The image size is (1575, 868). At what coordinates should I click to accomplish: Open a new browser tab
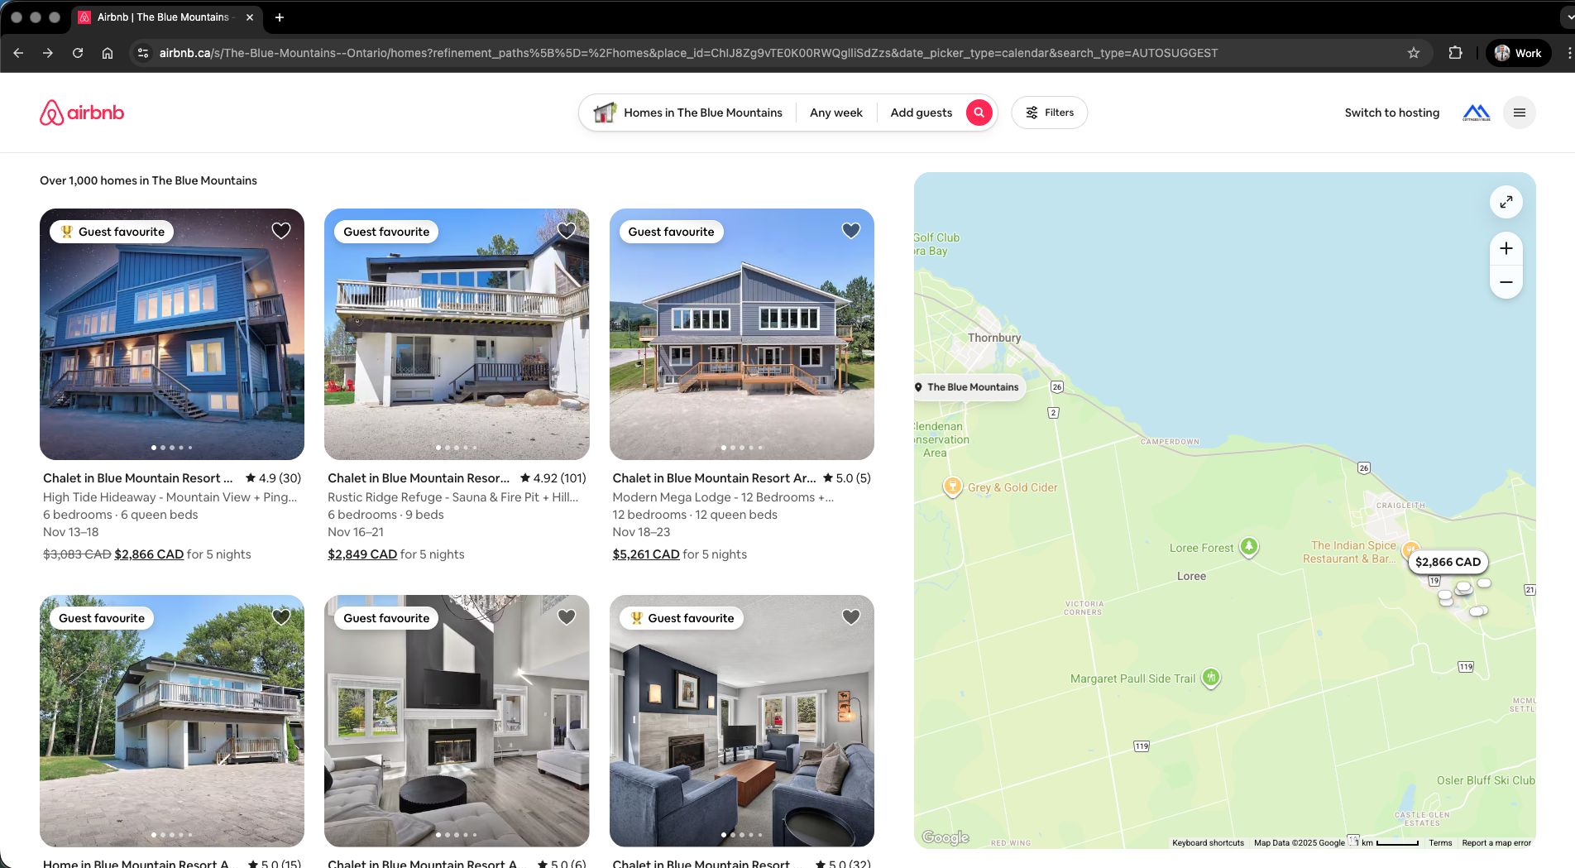click(x=280, y=17)
